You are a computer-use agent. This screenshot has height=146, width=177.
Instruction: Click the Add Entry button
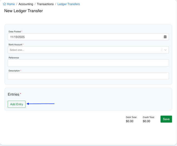click(17, 104)
